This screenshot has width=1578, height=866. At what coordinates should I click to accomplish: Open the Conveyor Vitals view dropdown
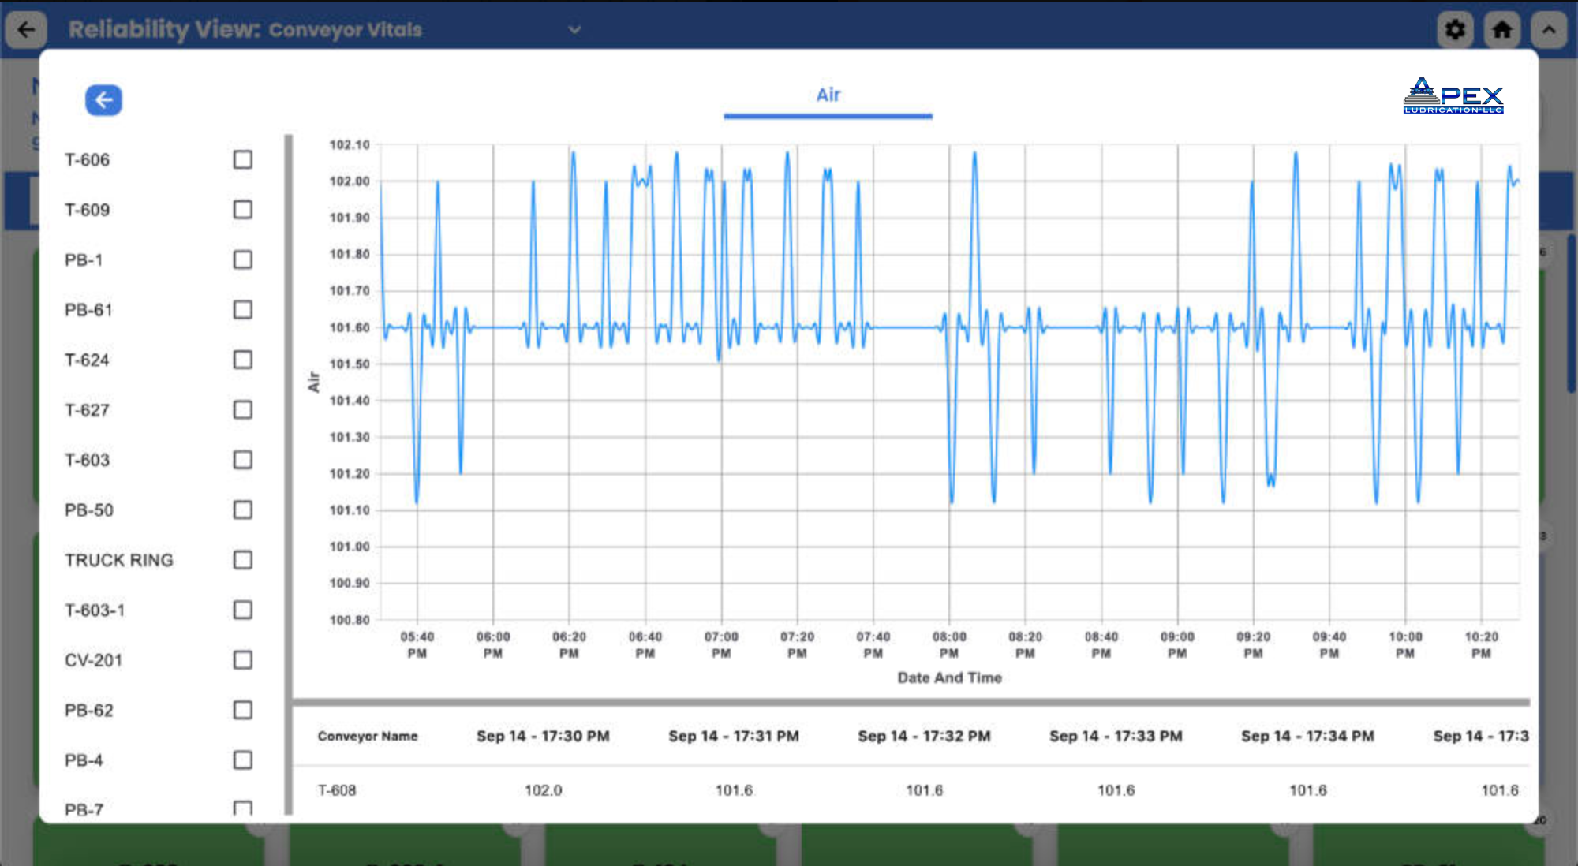pos(574,30)
